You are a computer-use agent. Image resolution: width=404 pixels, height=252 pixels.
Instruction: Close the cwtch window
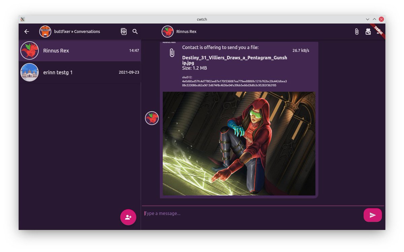pos(381,19)
